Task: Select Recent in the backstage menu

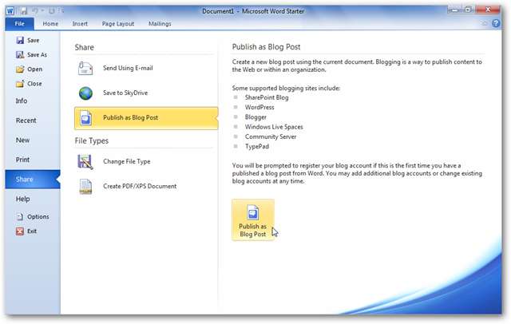Action: [26, 121]
